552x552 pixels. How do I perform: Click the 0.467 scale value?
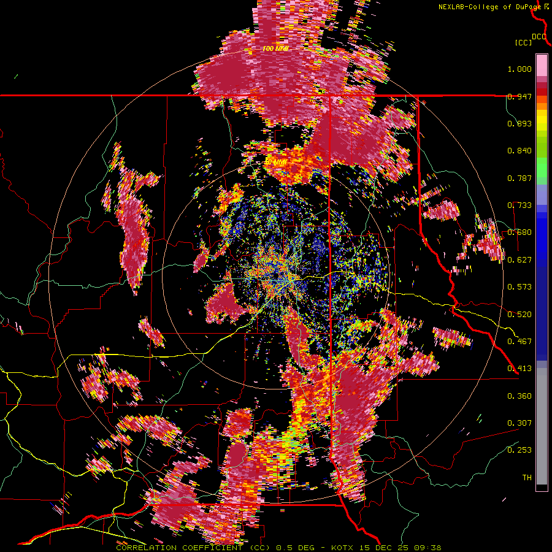coord(519,341)
